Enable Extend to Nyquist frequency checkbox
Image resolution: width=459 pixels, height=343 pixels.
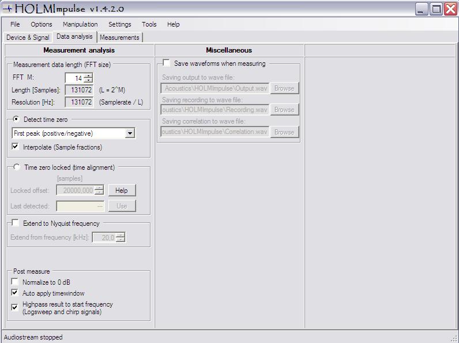click(15, 223)
